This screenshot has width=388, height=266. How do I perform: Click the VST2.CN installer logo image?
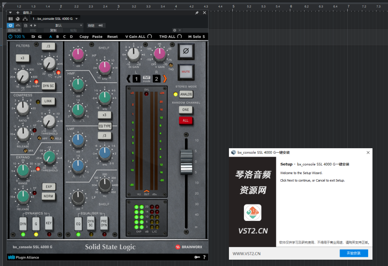[x=252, y=213]
